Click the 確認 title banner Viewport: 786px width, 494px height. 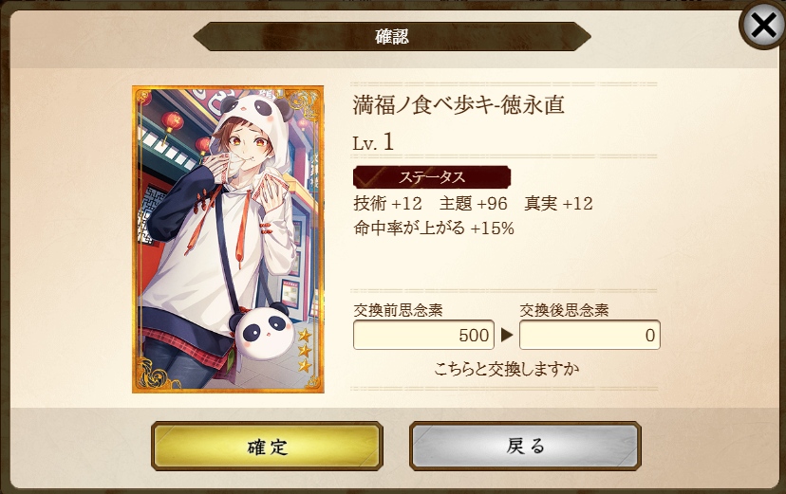392,36
